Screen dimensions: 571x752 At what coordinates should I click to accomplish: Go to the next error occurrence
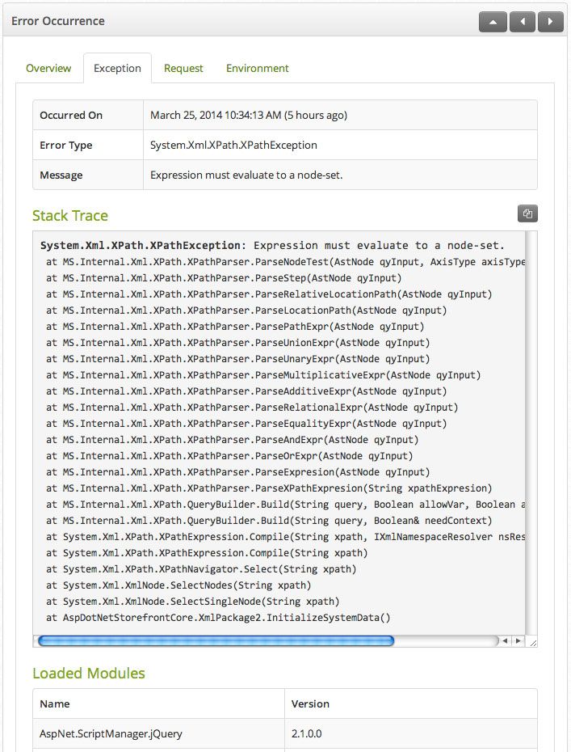[550, 22]
